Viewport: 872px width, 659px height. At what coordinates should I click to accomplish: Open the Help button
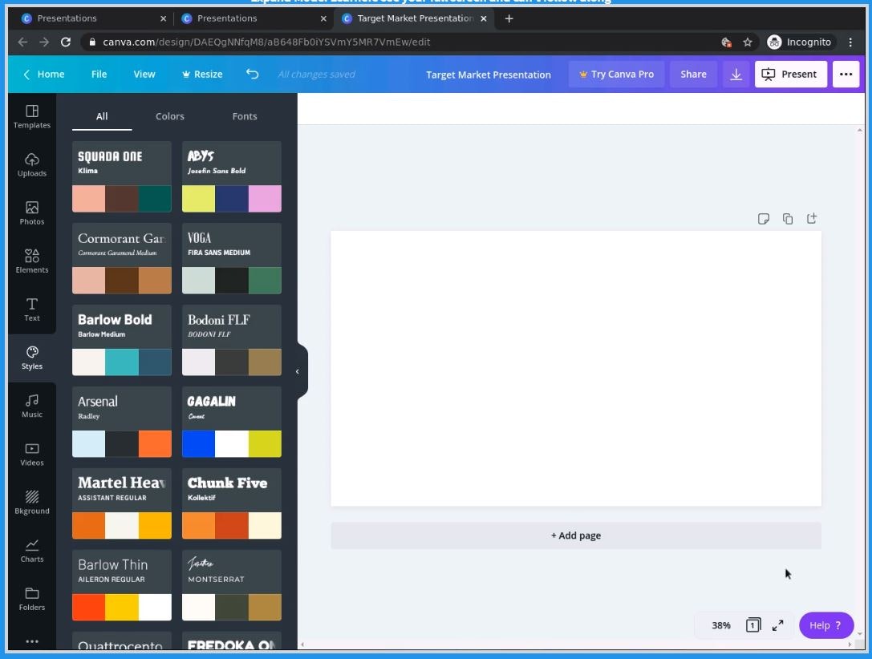[x=825, y=625]
